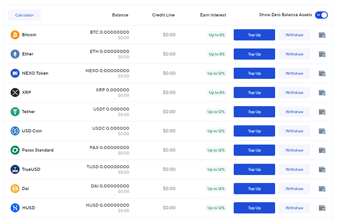Toggle Show Zero Balance Assets switch
Image resolution: width=337 pixels, height=221 pixels.
pyautogui.click(x=321, y=15)
